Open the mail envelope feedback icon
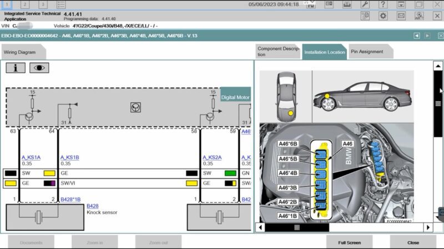The image size is (444, 249). (401, 16)
